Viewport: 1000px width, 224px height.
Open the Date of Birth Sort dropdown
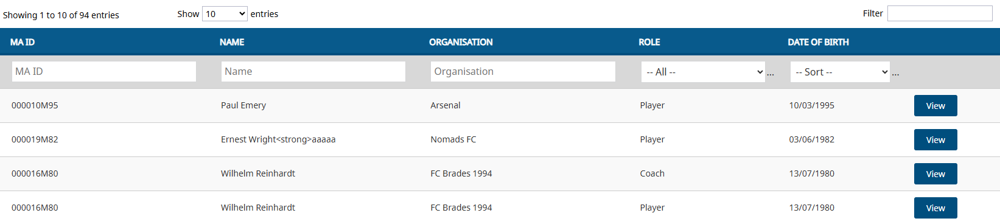tap(840, 72)
